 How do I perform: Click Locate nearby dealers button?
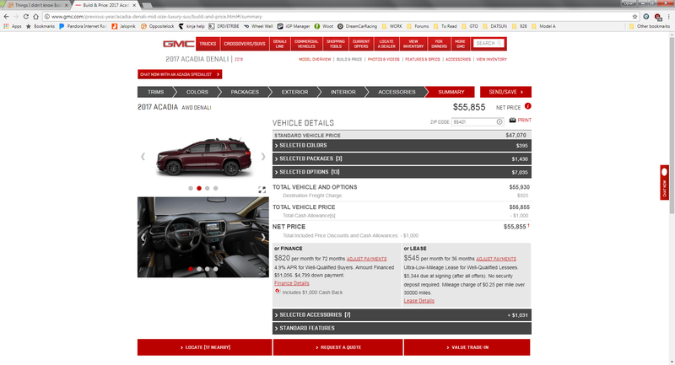click(204, 347)
